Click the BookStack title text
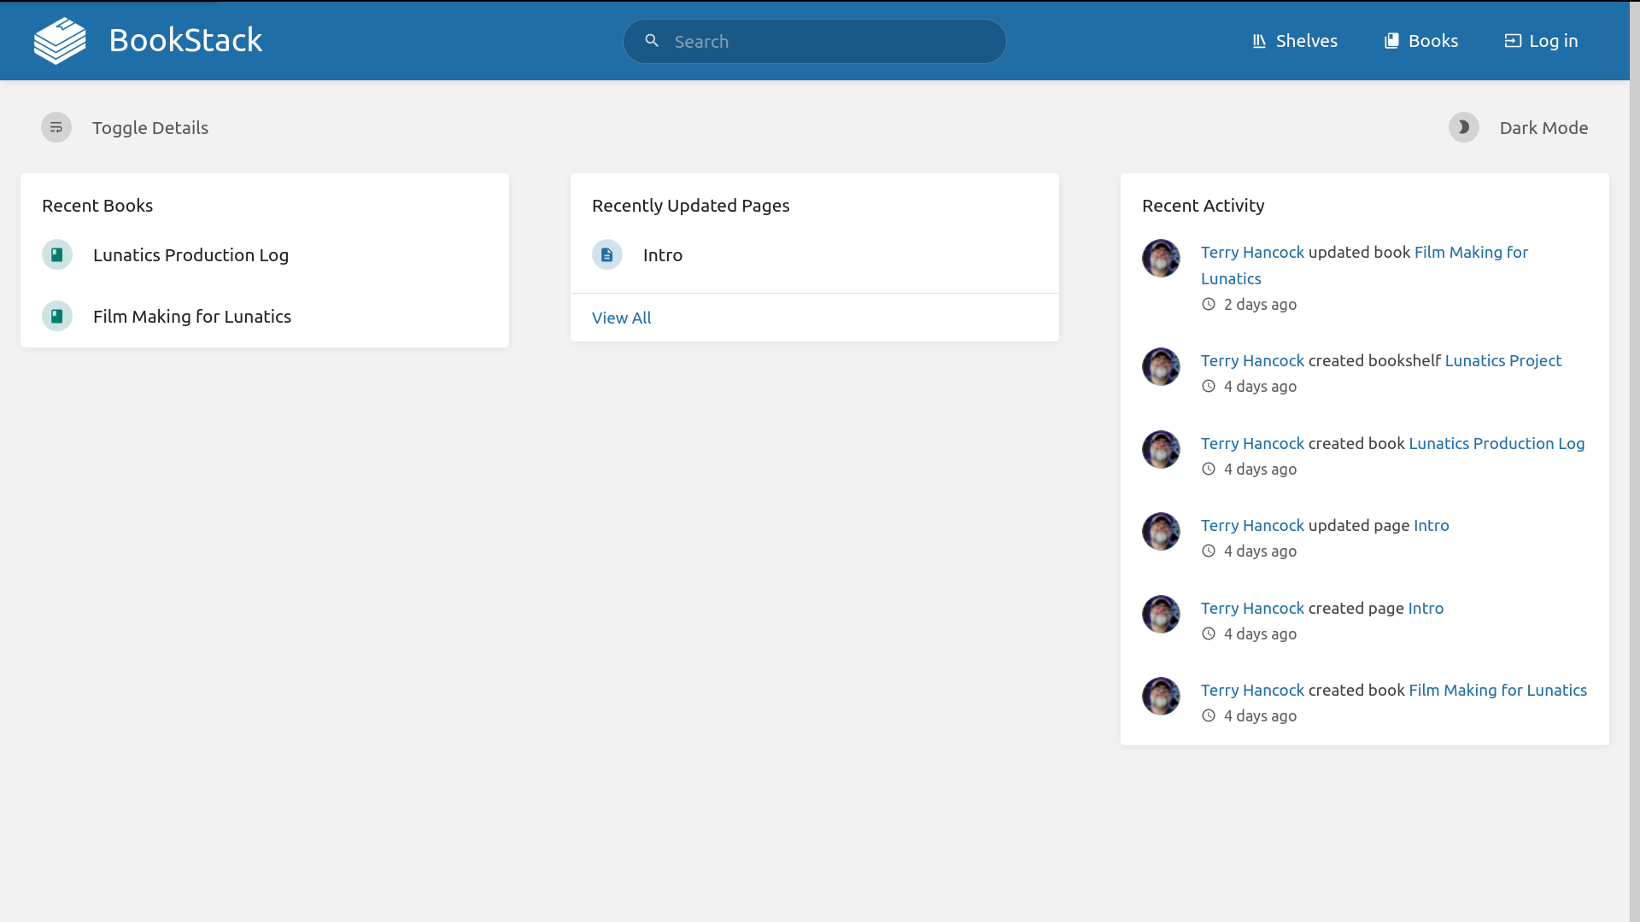Image resolution: width=1640 pixels, height=922 pixels. click(185, 40)
